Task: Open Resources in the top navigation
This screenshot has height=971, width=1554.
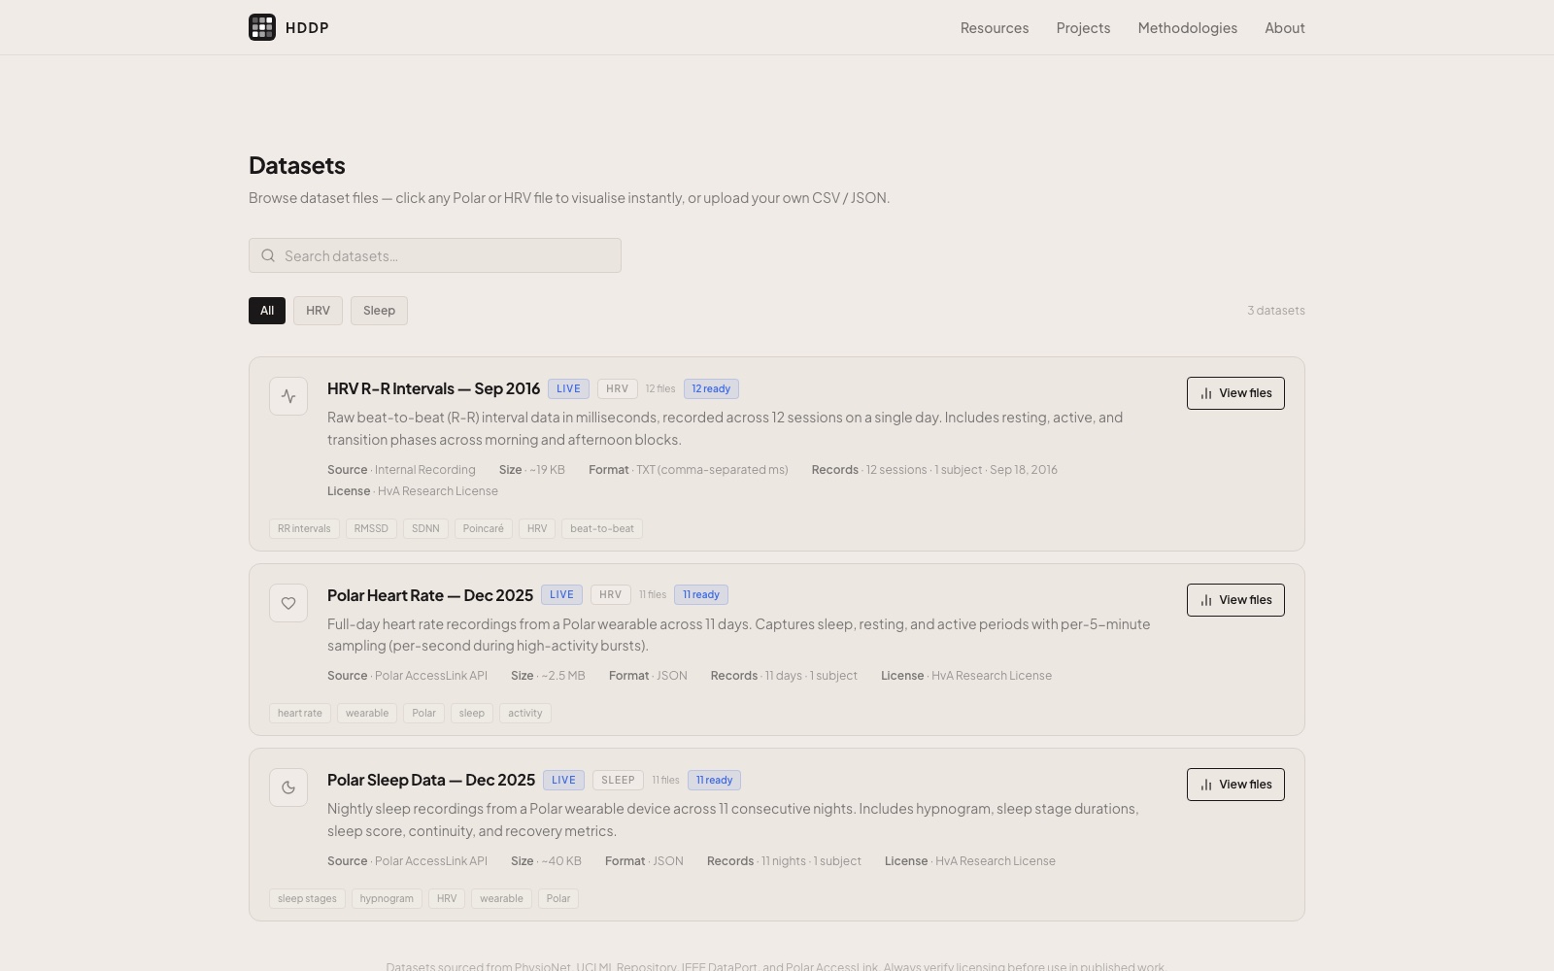Action: click(x=995, y=27)
